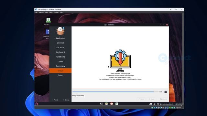Select the Welcome step in sidebar

(x=60, y=38)
